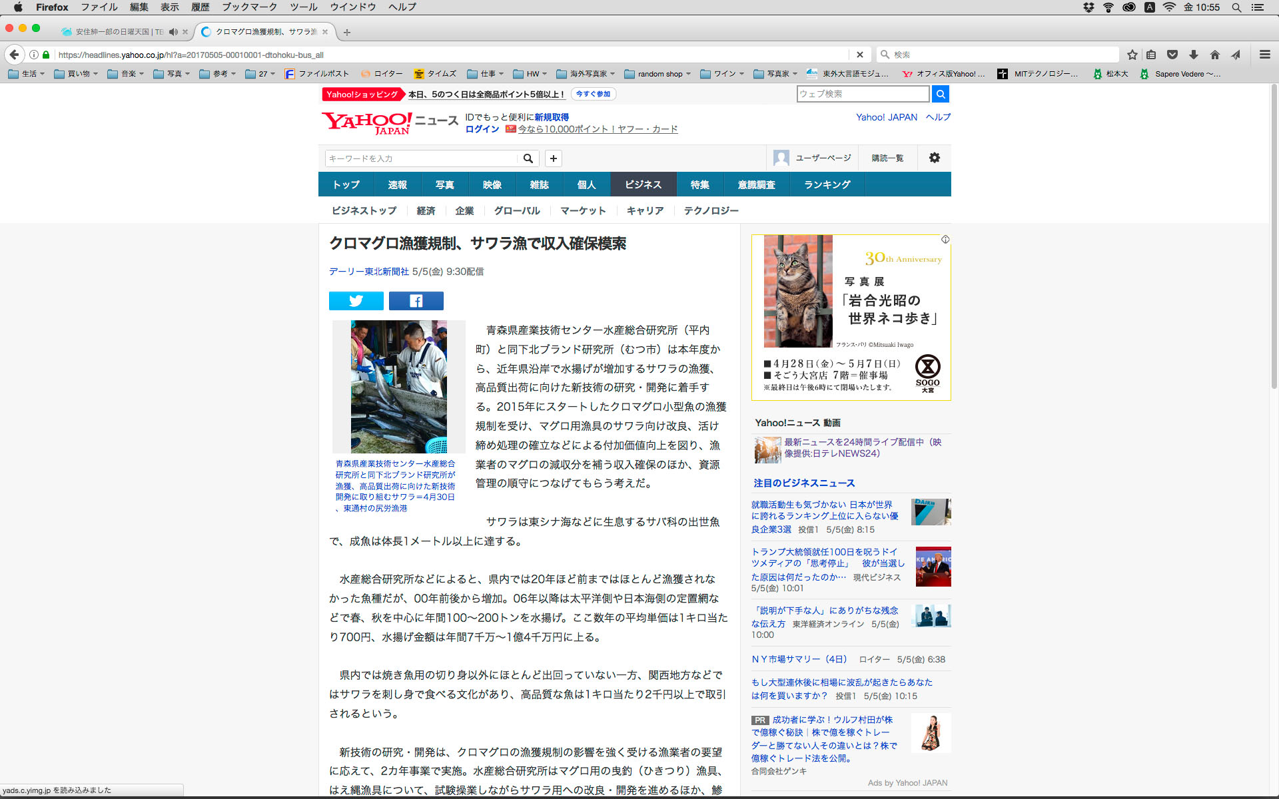Open Firefox downloads arrow icon
Image resolution: width=1279 pixels, height=799 pixels.
click(1193, 55)
